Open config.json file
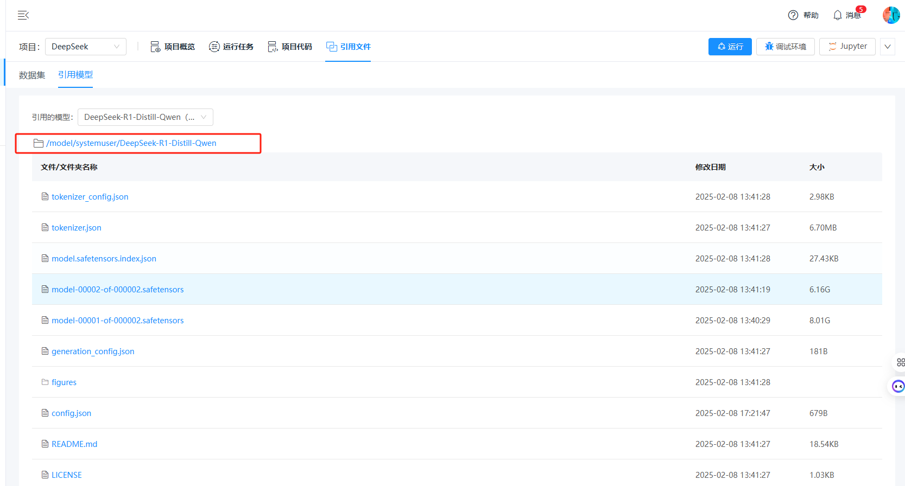 [x=71, y=413]
